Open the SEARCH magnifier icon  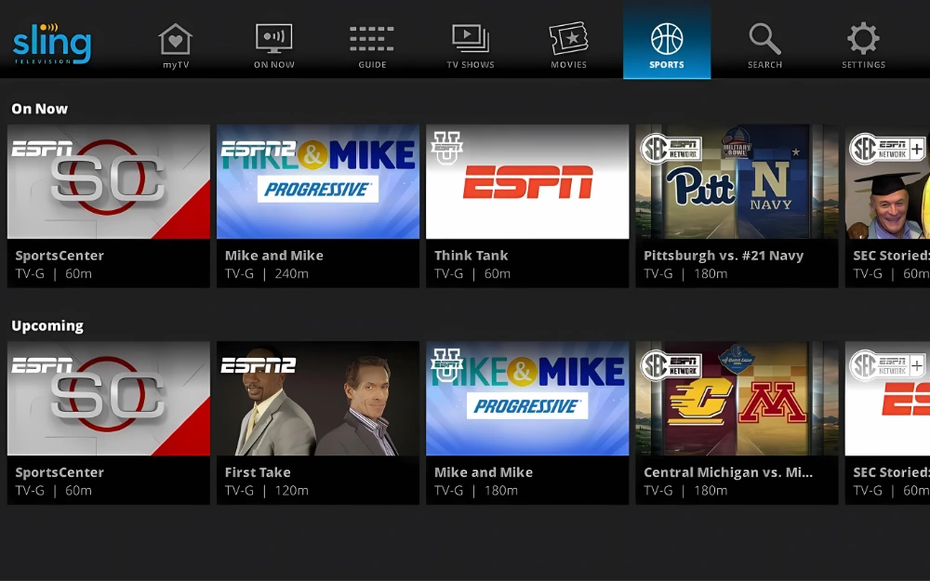(765, 38)
